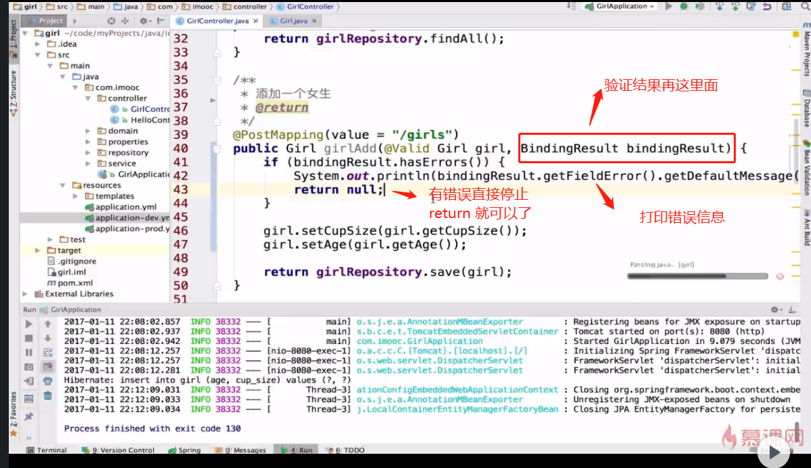Update project with the VCS down-arrow icon

[x=720, y=7]
